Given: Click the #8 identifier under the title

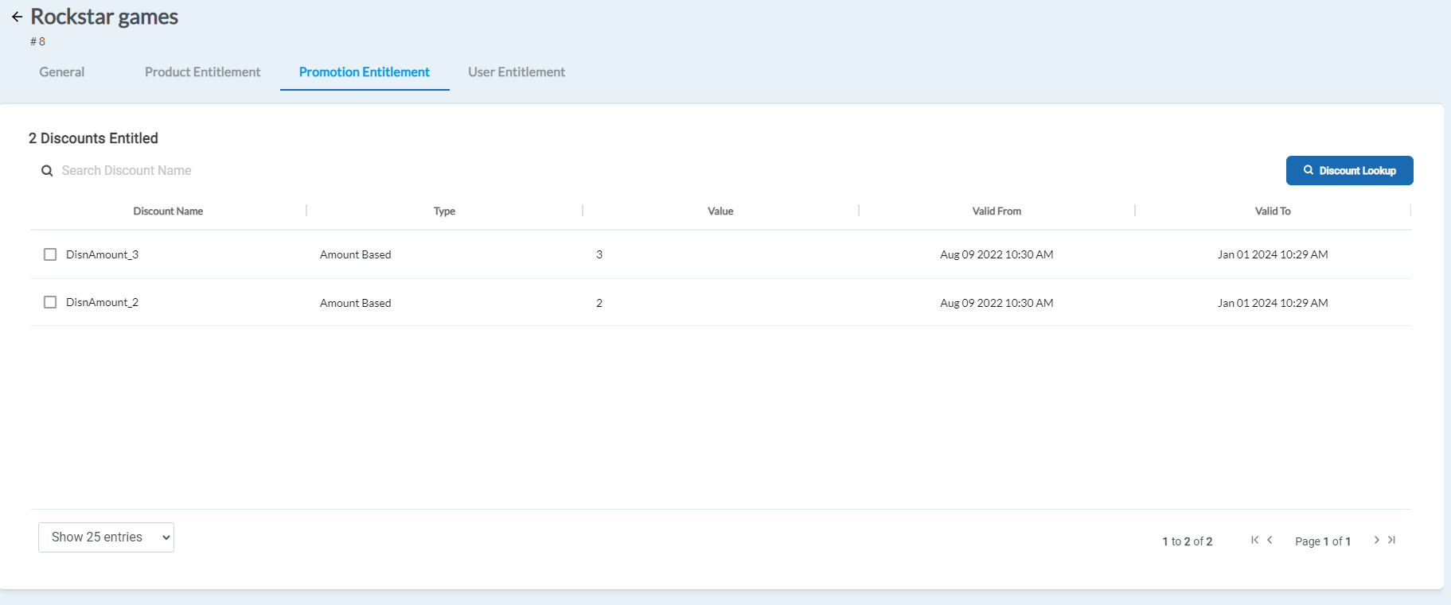Looking at the screenshot, I should click(37, 41).
